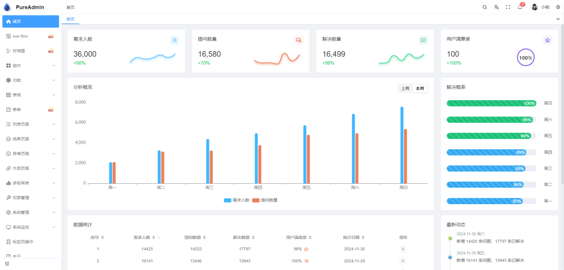
Task: Click magnifier action in row 1
Action: (403, 249)
